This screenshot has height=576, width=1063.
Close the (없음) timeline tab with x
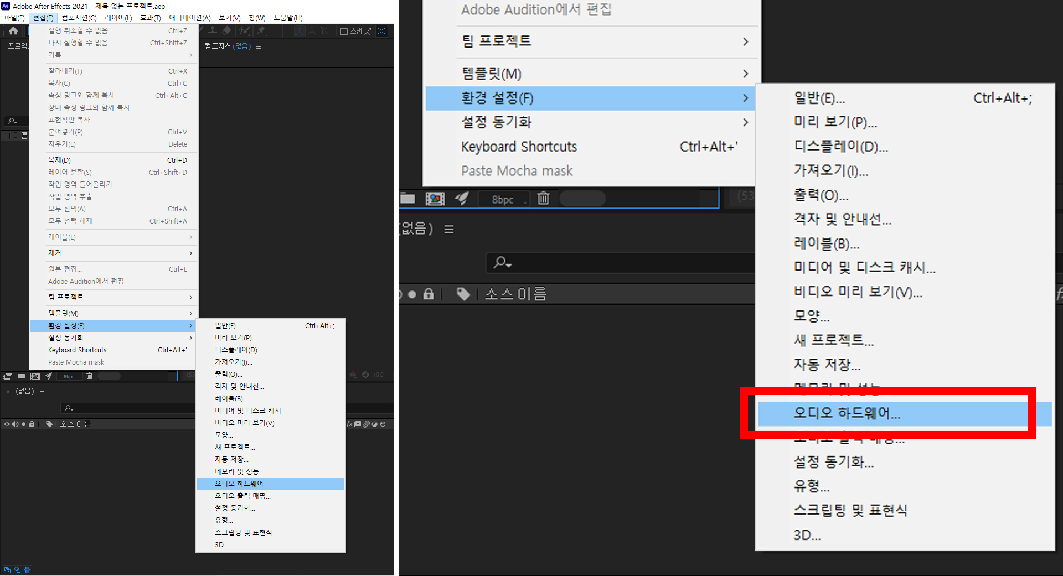8,391
